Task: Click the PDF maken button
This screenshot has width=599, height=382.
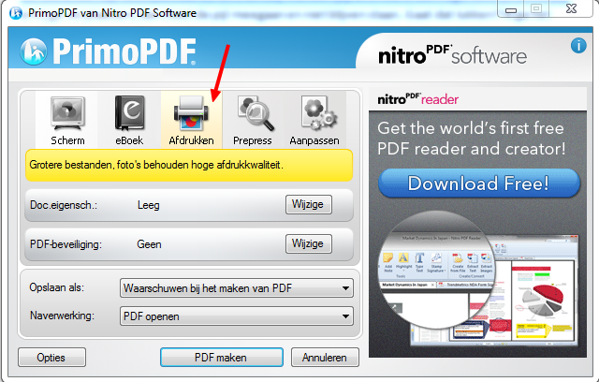Action: pyautogui.click(x=222, y=358)
